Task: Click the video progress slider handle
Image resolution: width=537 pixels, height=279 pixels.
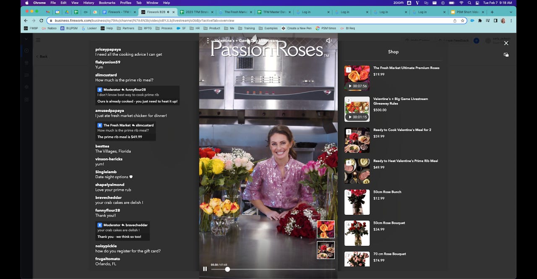Action: click(227, 269)
